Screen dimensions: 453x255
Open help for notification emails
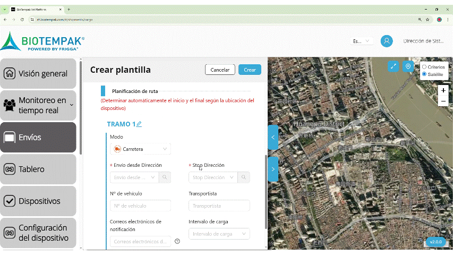[x=177, y=241]
